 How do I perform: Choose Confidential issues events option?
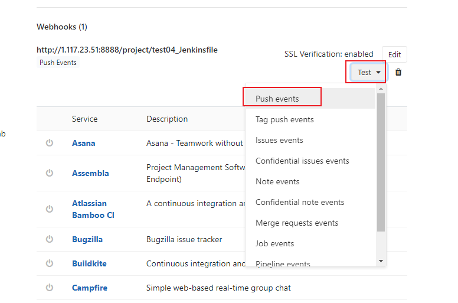[310, 161]
